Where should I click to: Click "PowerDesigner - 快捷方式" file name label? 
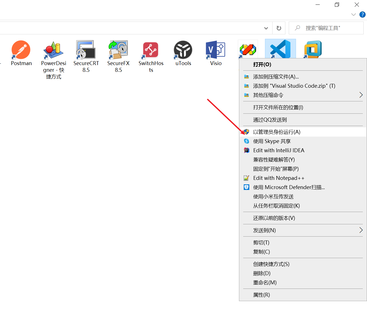click(x=54, y=70)
